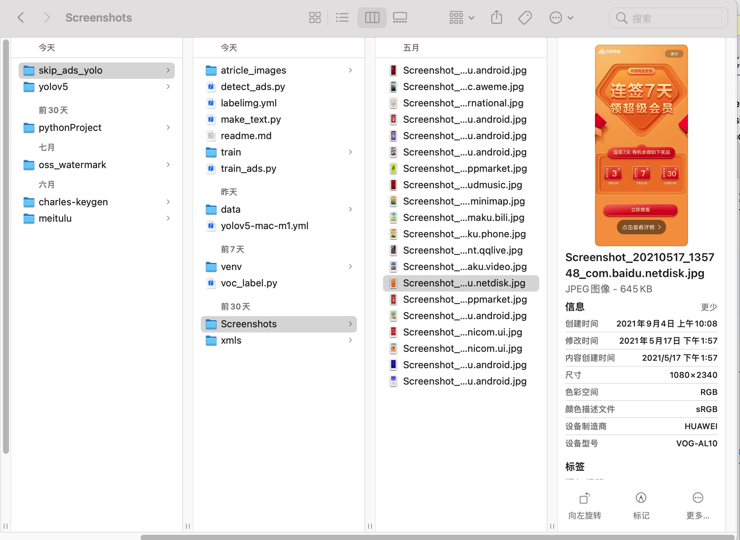Click the Share toolbar icon
Image resolution: width=740 pixels, height=540 pixels.
[x=496, y=17]
